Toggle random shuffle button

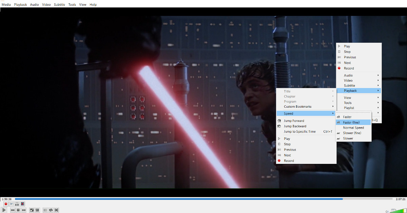56,210
